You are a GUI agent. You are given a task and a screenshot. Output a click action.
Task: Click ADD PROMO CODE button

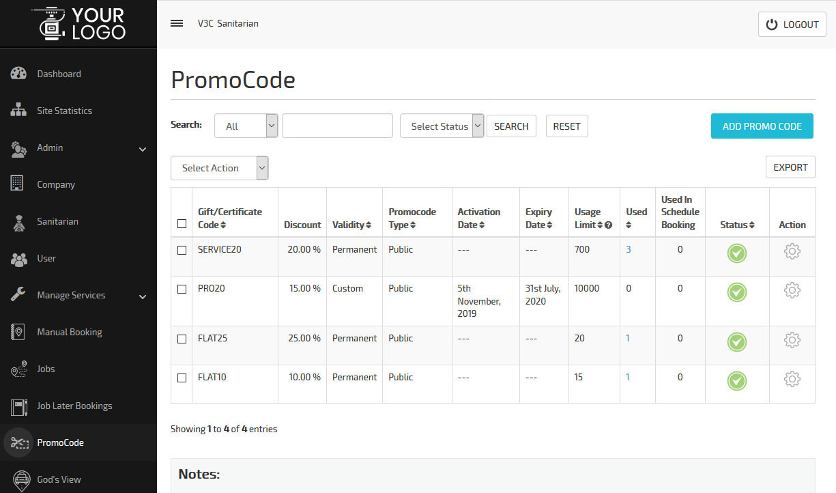tap(762, 126)
